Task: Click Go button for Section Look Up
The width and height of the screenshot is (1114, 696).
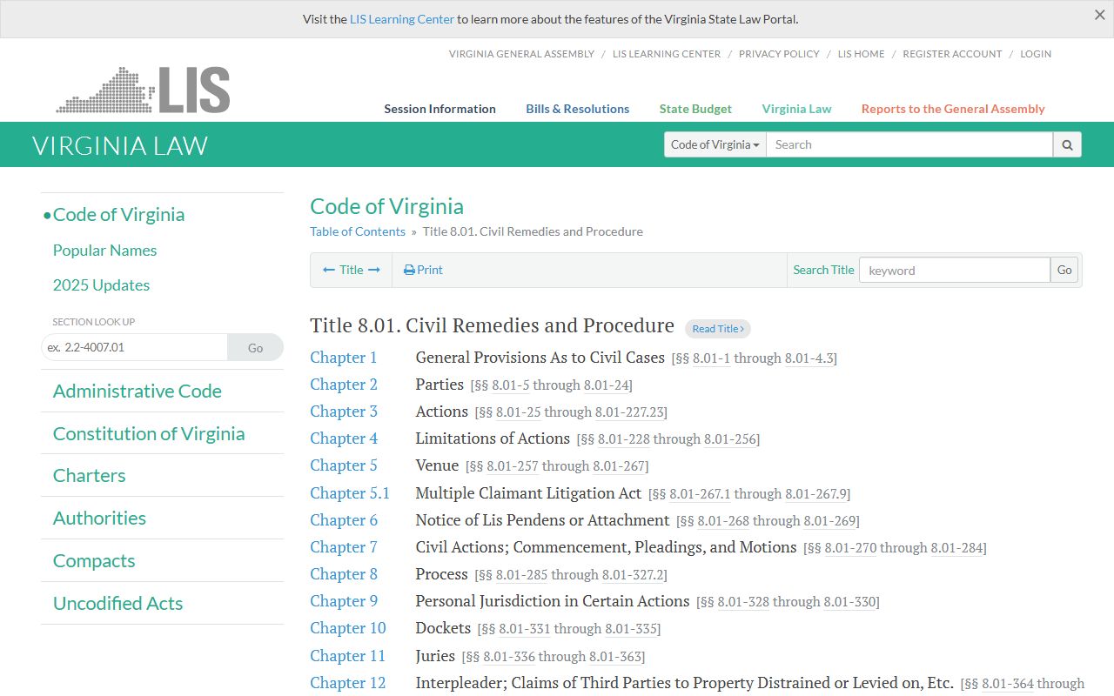Action: click(255, 347)
